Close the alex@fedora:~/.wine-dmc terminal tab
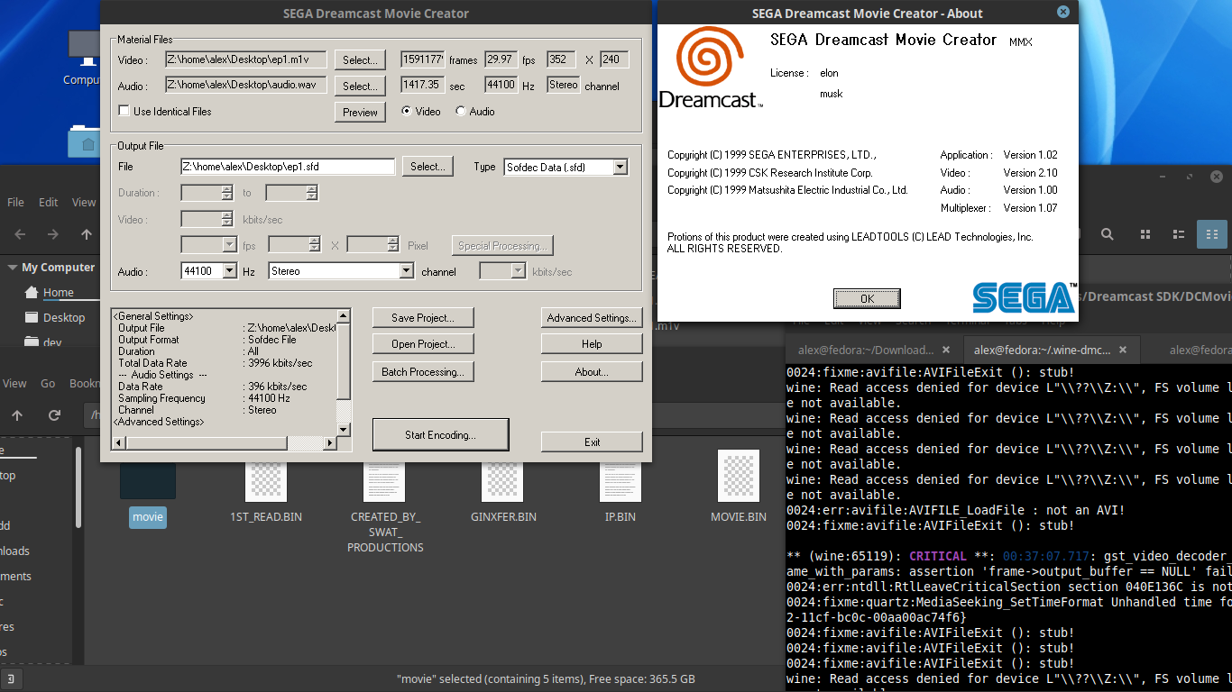Image resolution: width=1232 pixels, height=692 pixels. pos(1124,350)
